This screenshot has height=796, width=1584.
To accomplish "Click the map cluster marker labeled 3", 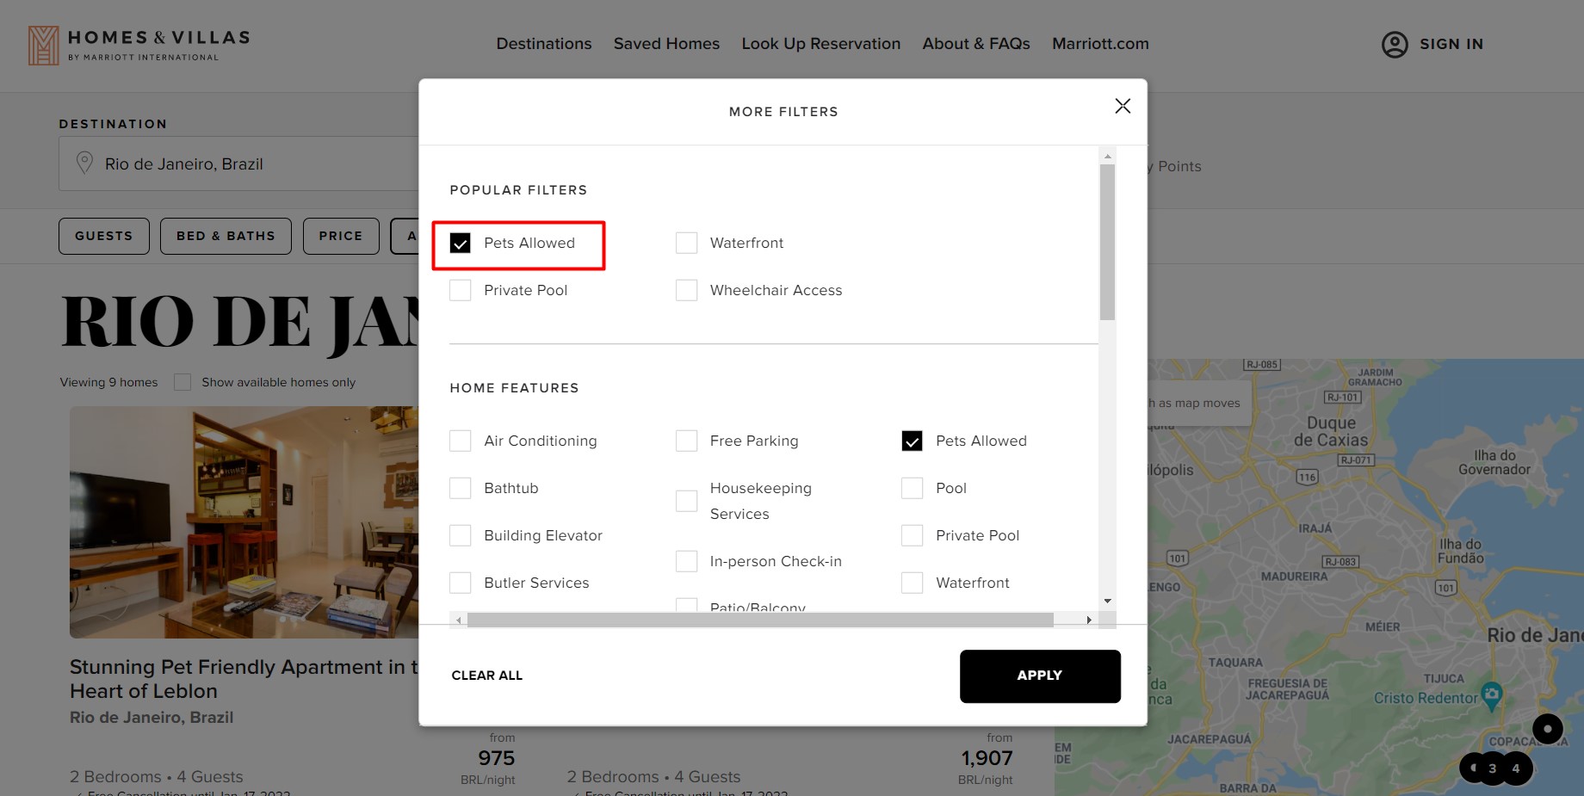I will pos(1493,768).
